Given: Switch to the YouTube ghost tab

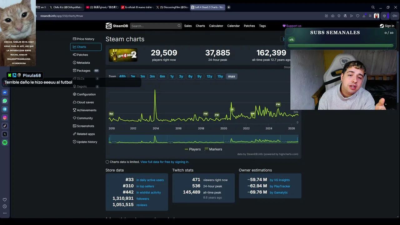Looking at the screenshot, I should pyautogui.click(x=102, y=7).
